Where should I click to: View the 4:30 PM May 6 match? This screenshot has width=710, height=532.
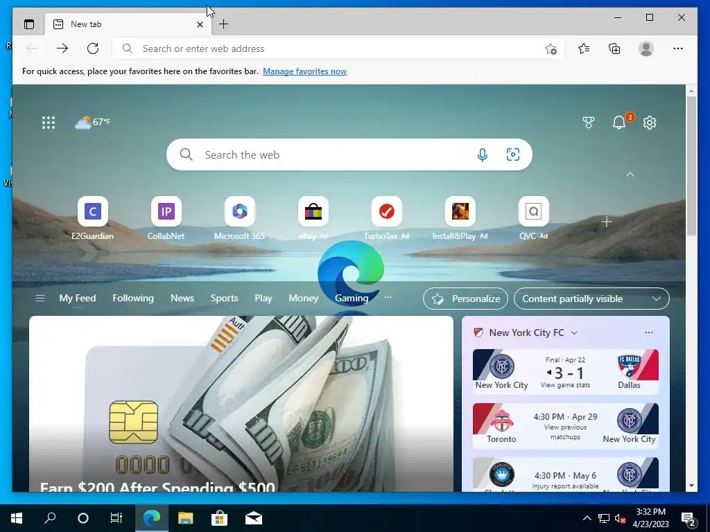566,475
